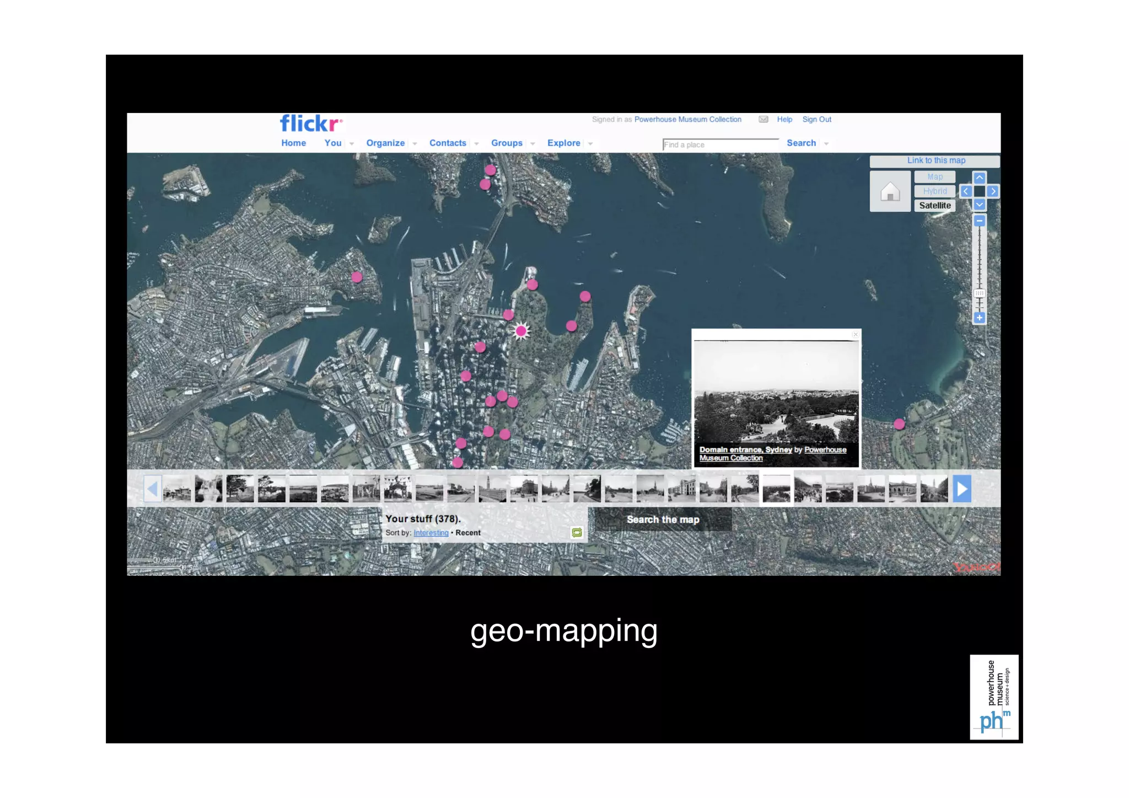Pan the map right with arrow

pos(993,191)
